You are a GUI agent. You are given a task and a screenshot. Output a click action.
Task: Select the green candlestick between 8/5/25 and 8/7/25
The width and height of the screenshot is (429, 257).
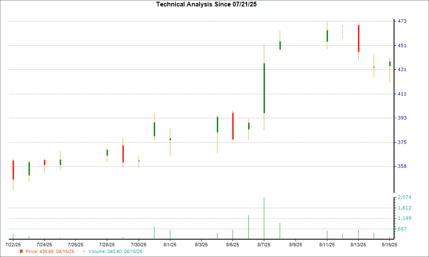[249, 126]
